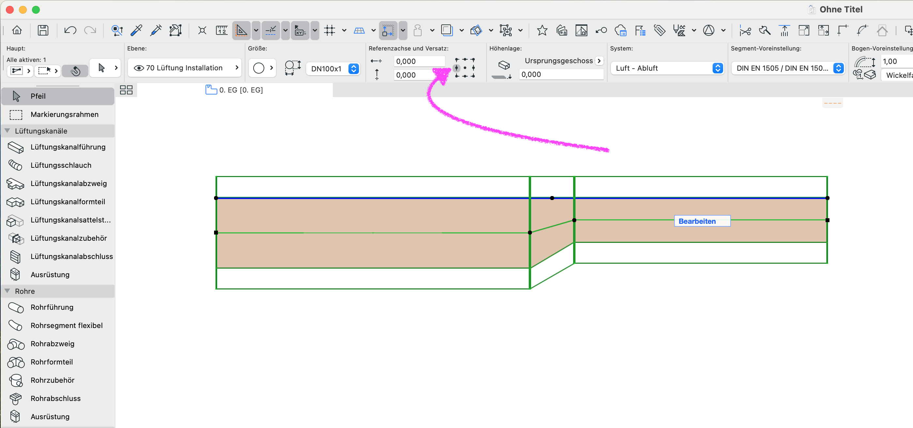Toggle the guide lines triangle icon

pos(241,30)
